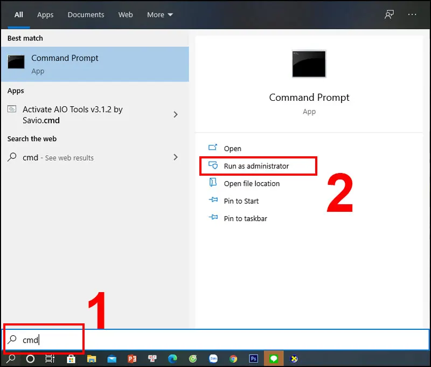Open Zalo from the taskbar

213,358
